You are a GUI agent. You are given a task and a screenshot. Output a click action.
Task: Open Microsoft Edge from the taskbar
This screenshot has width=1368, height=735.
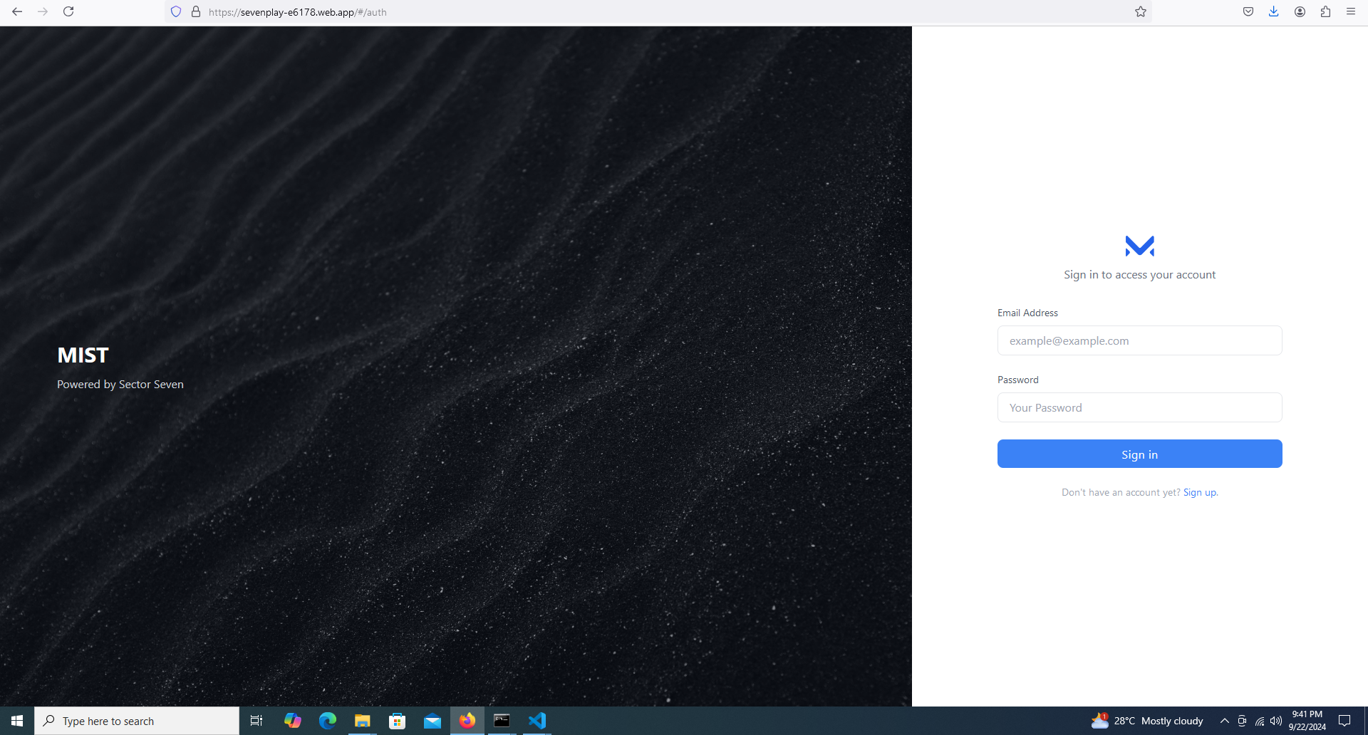click(328, 721)
